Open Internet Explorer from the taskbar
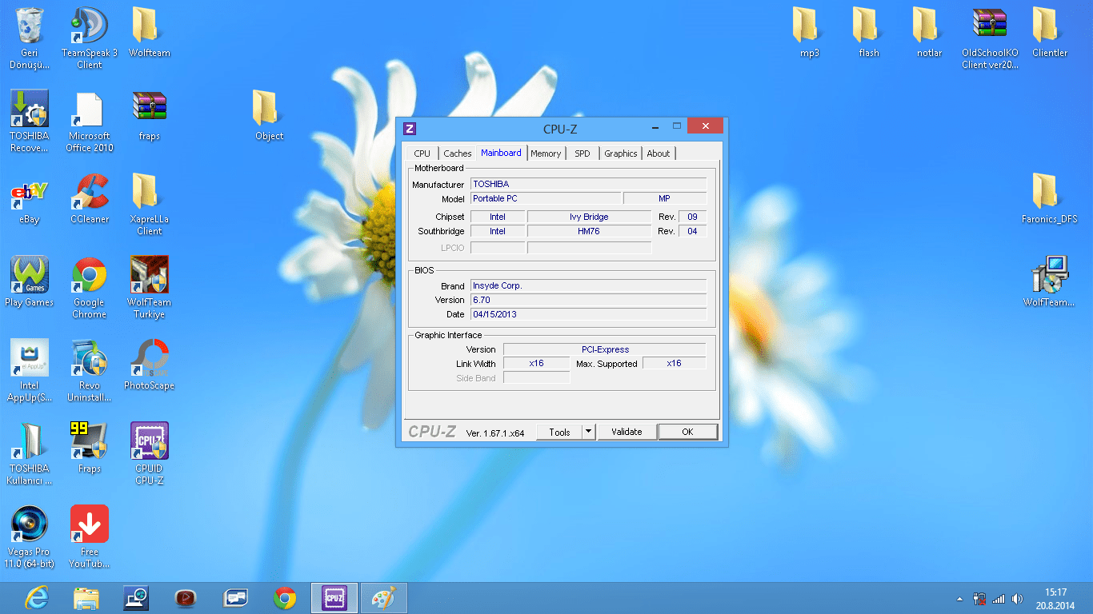Screen dimensions: 1093x614 (x=37, y=598)
